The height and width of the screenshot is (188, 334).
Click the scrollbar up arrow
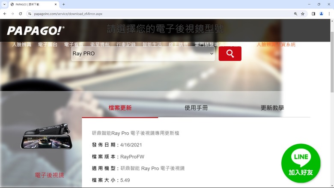click(332, 21)
